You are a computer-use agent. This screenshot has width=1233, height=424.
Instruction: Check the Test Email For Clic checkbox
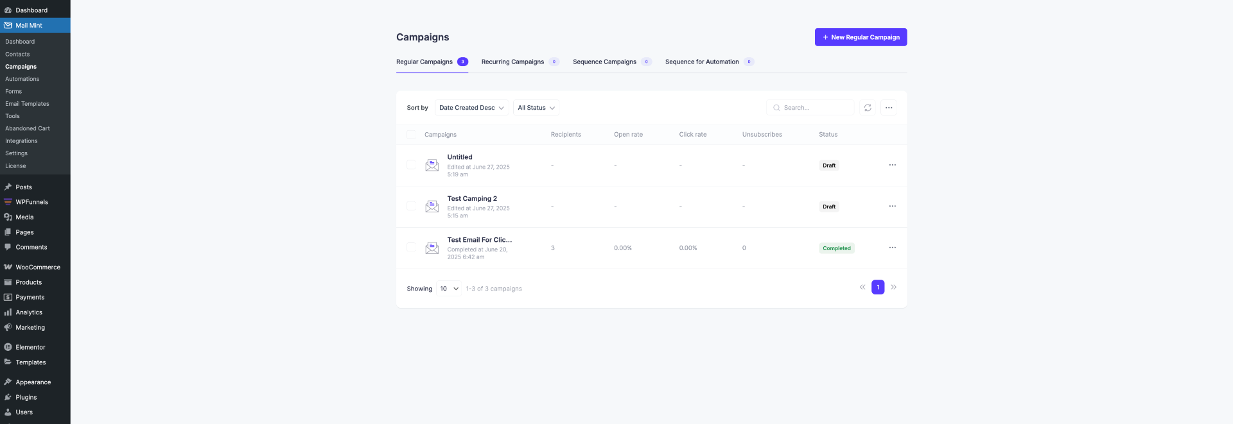[x=411, y=247]
